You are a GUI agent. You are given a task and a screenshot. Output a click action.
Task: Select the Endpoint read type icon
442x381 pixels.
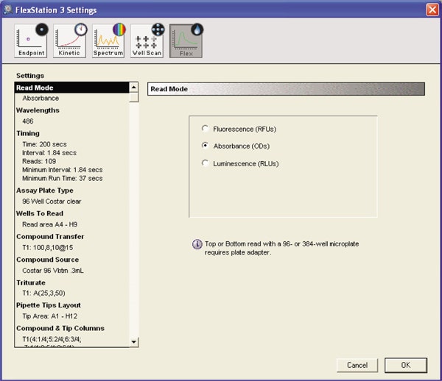[x=31, y=40]
